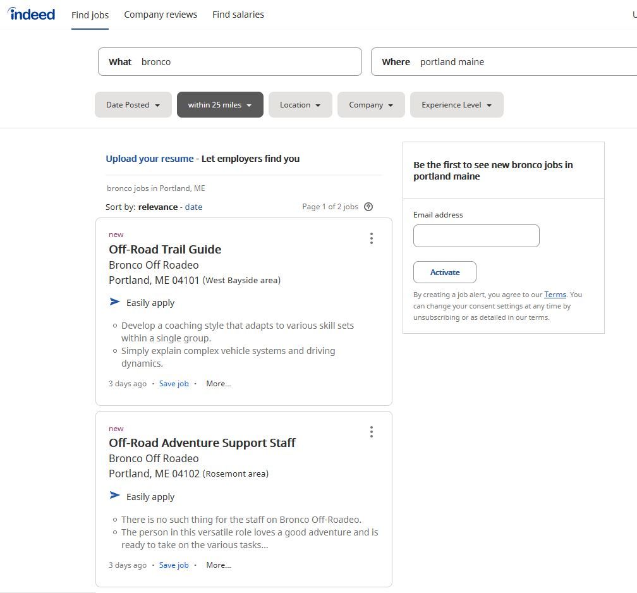Open the Location filter dropdown
Image resolution: width=637 pixels, height=593 pixels.
pyautogui.click(x=300, y=105)
